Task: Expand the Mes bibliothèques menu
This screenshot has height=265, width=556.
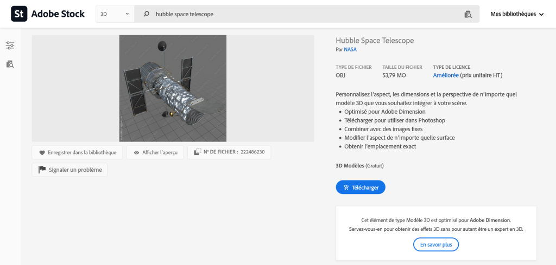Action: click(x=517, y=14)
